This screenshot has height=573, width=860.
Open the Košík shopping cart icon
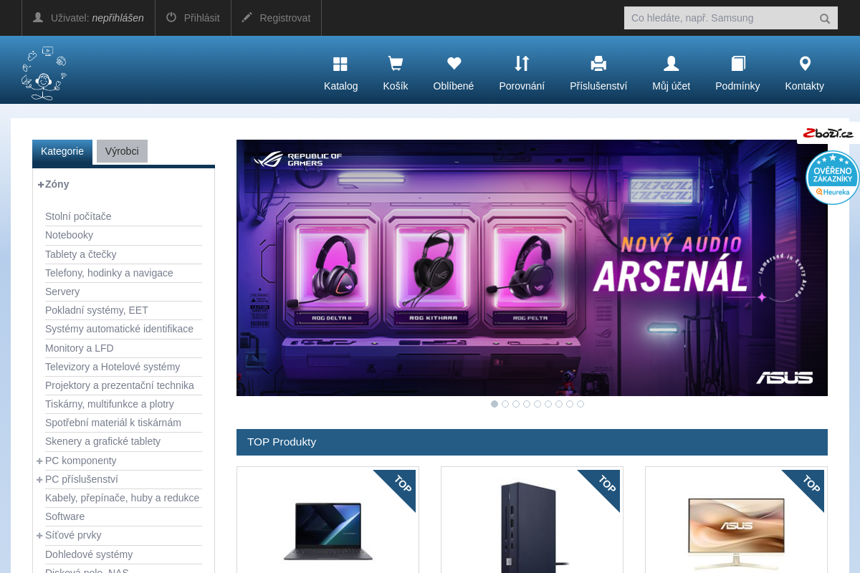tap(395, 64)
